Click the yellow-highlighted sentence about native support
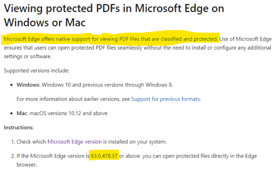This screenshot has height=172, width=275. pos(111,39)
